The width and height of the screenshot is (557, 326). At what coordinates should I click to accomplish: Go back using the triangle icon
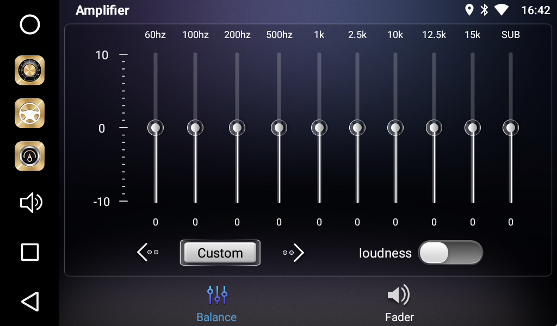pos(30,302)
